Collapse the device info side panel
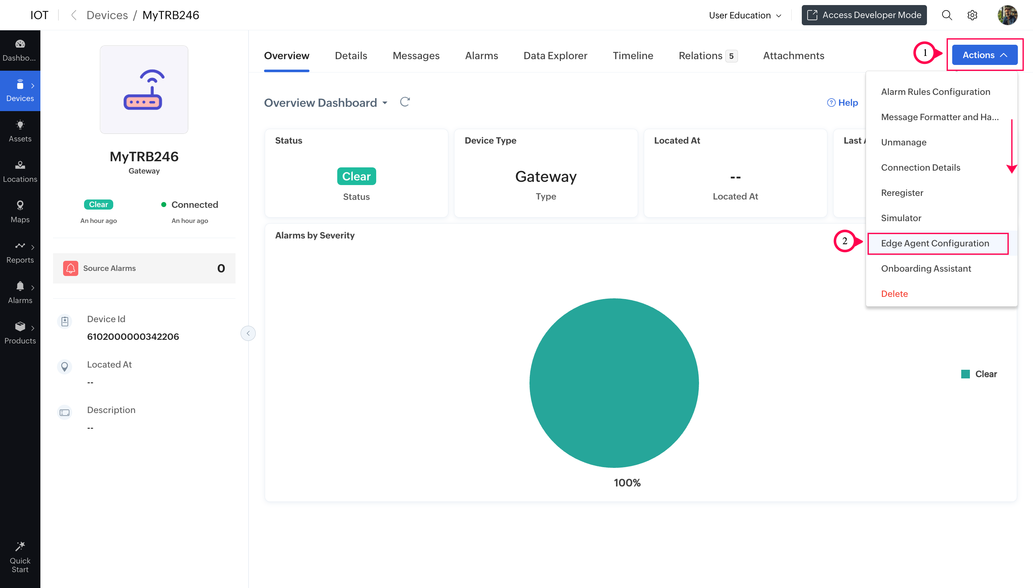 click(248, 333)
